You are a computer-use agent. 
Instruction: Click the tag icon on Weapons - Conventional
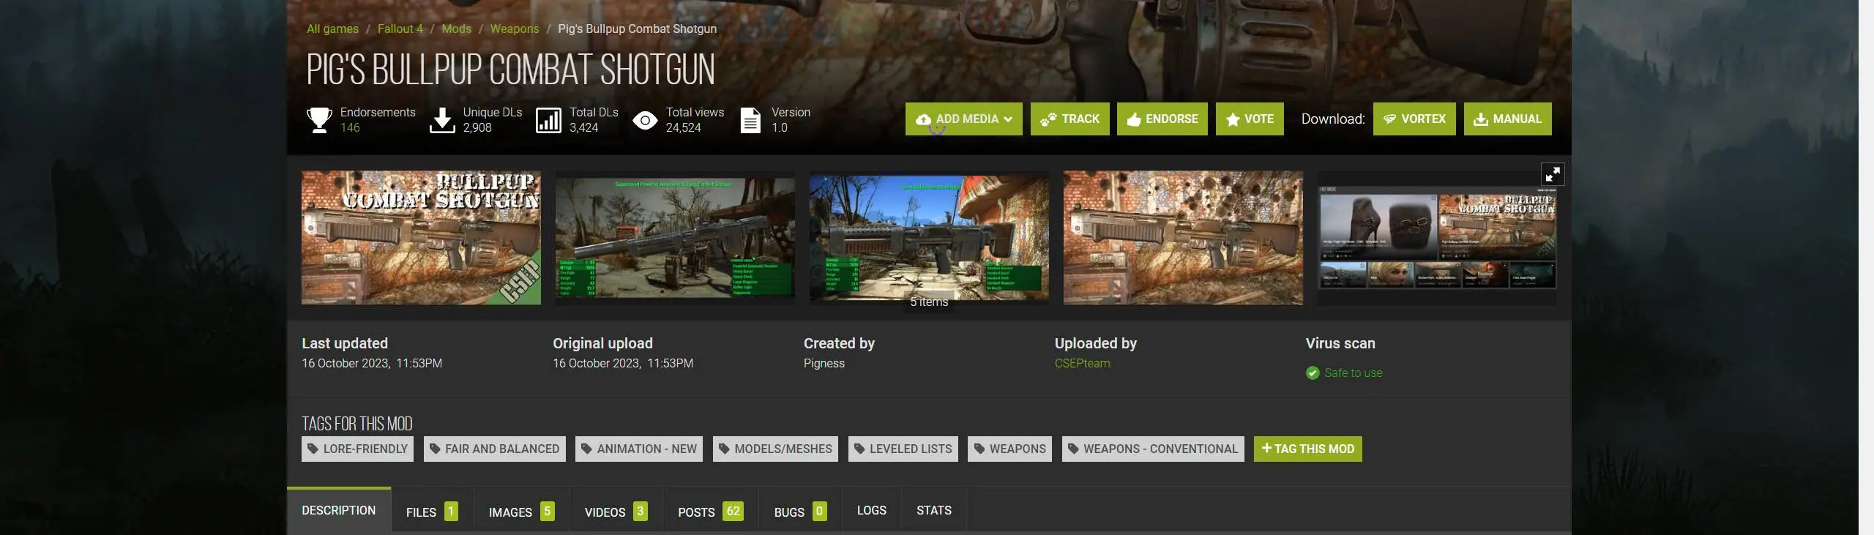[x=1073, y=449]
